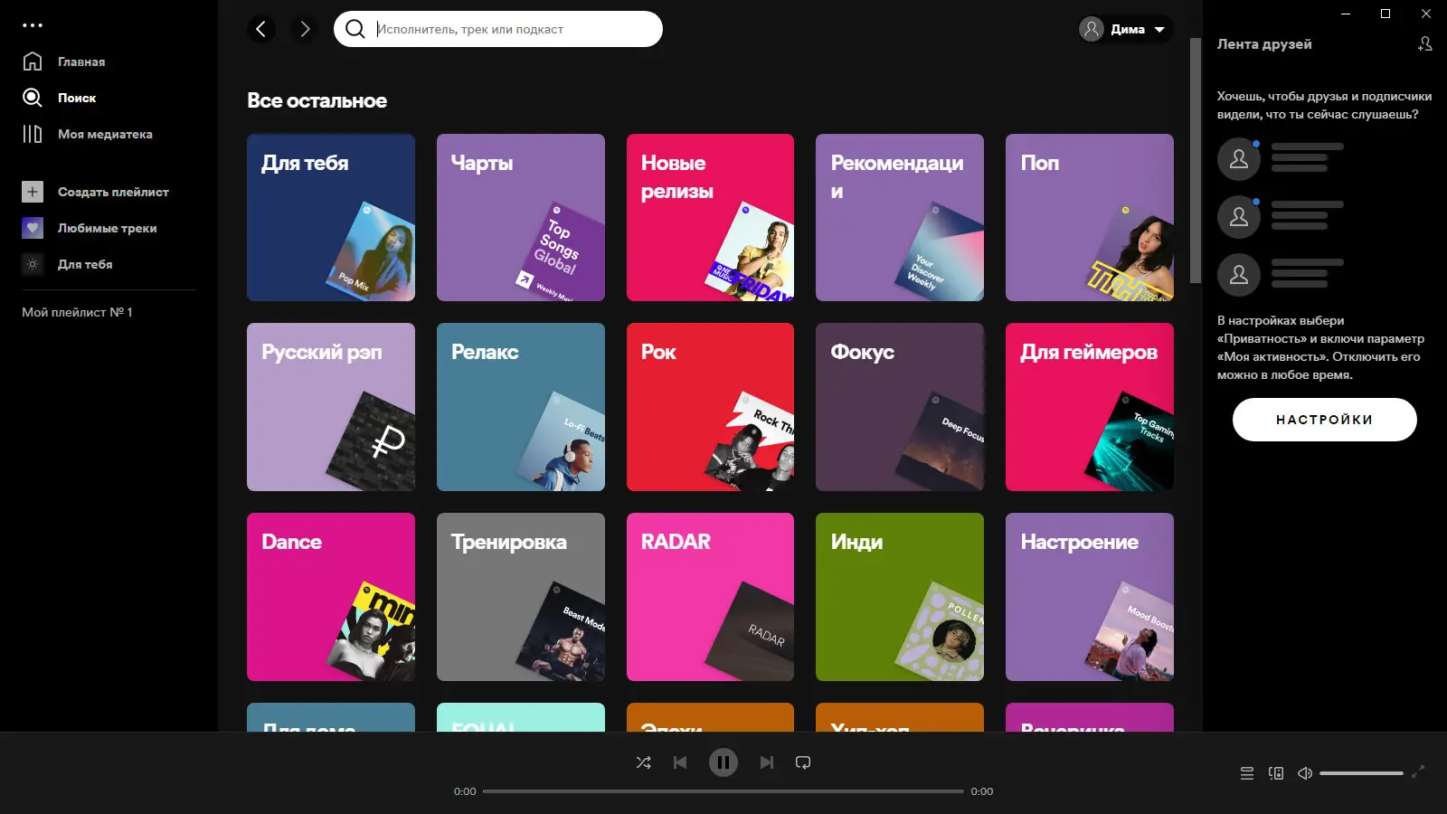The image size is (1447, 814).
Task: Toggle shuffle playback
Action: [644, 762]
